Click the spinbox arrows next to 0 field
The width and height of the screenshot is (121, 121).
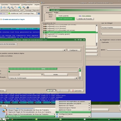pyautogui.click(x=42, y=75)
